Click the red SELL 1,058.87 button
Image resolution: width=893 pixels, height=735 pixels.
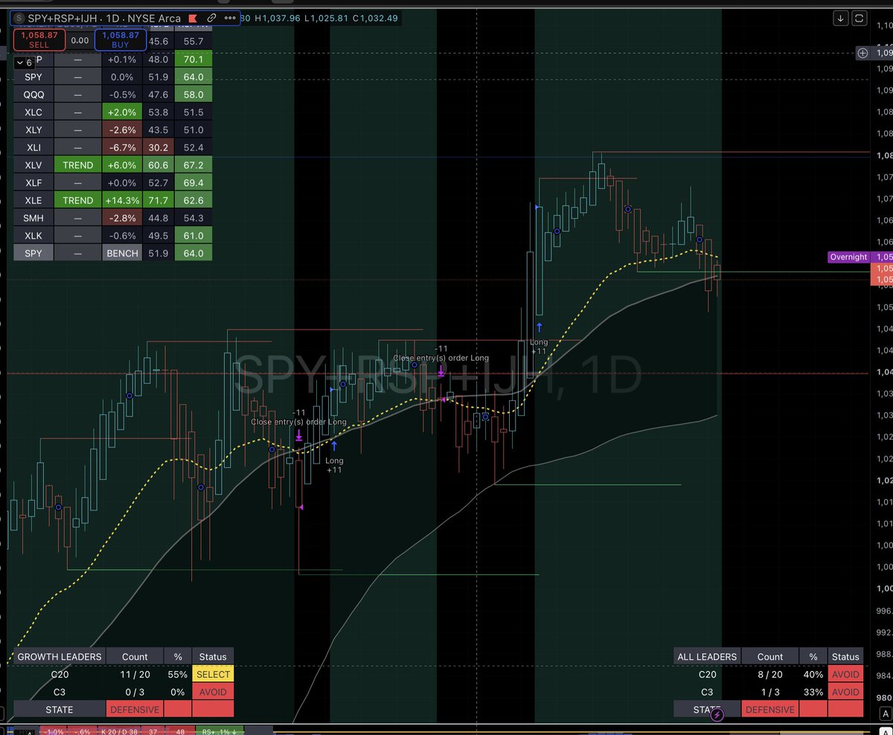click(x=39, y=39)
